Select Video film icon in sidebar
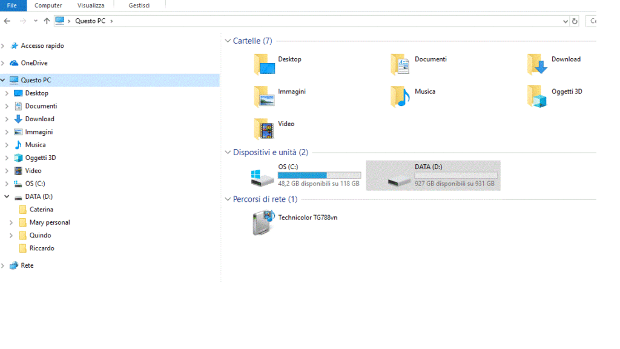The height and width of the screenshot is (349, 620). 18,171
